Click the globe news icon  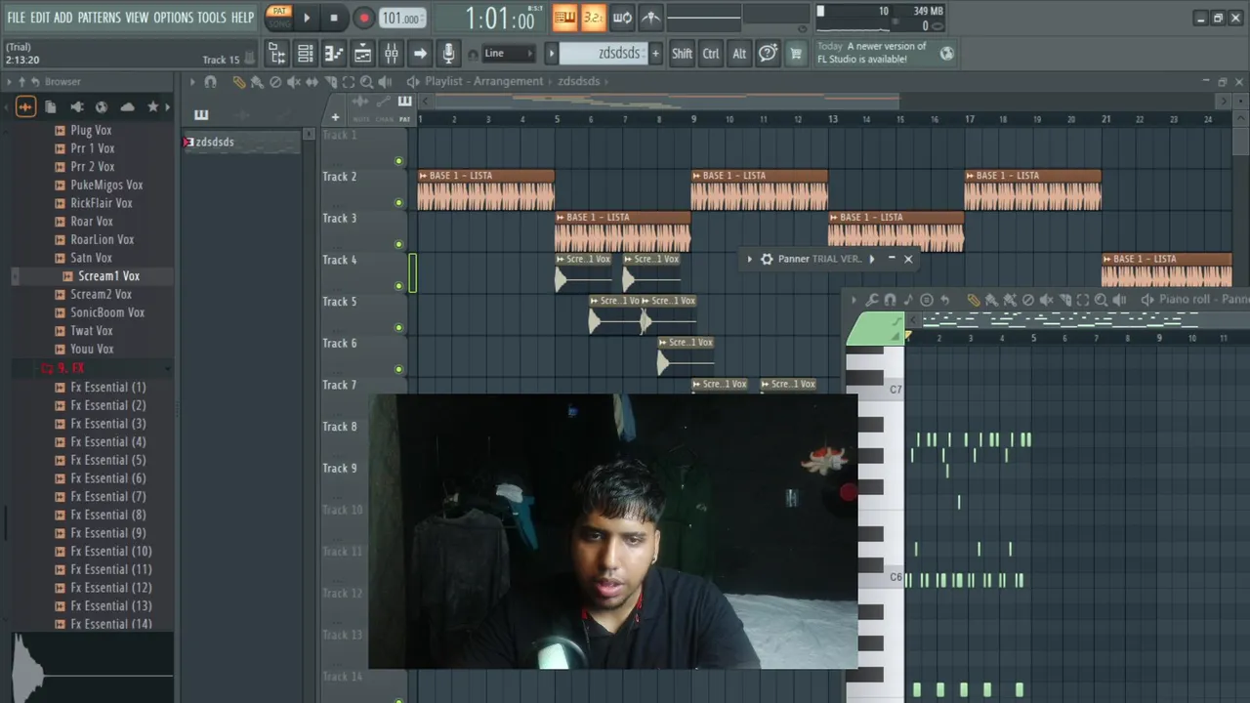946,53
